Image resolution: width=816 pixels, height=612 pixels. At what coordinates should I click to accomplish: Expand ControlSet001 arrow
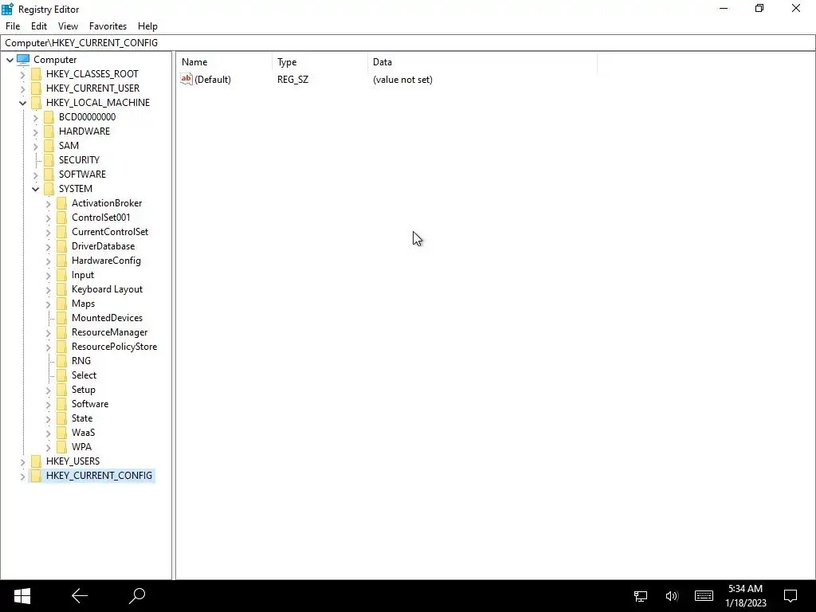(x=49, y=218)
